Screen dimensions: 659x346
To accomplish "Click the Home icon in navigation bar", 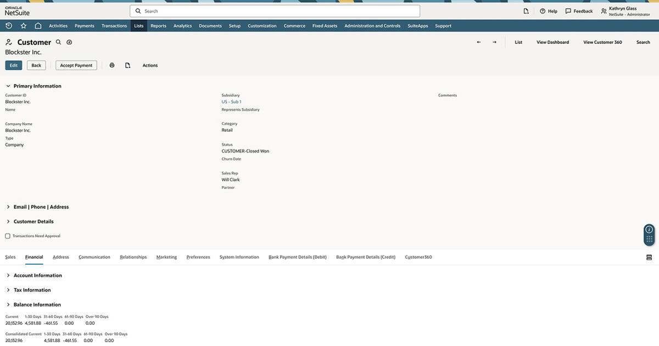I will click(x=37, y=25).
